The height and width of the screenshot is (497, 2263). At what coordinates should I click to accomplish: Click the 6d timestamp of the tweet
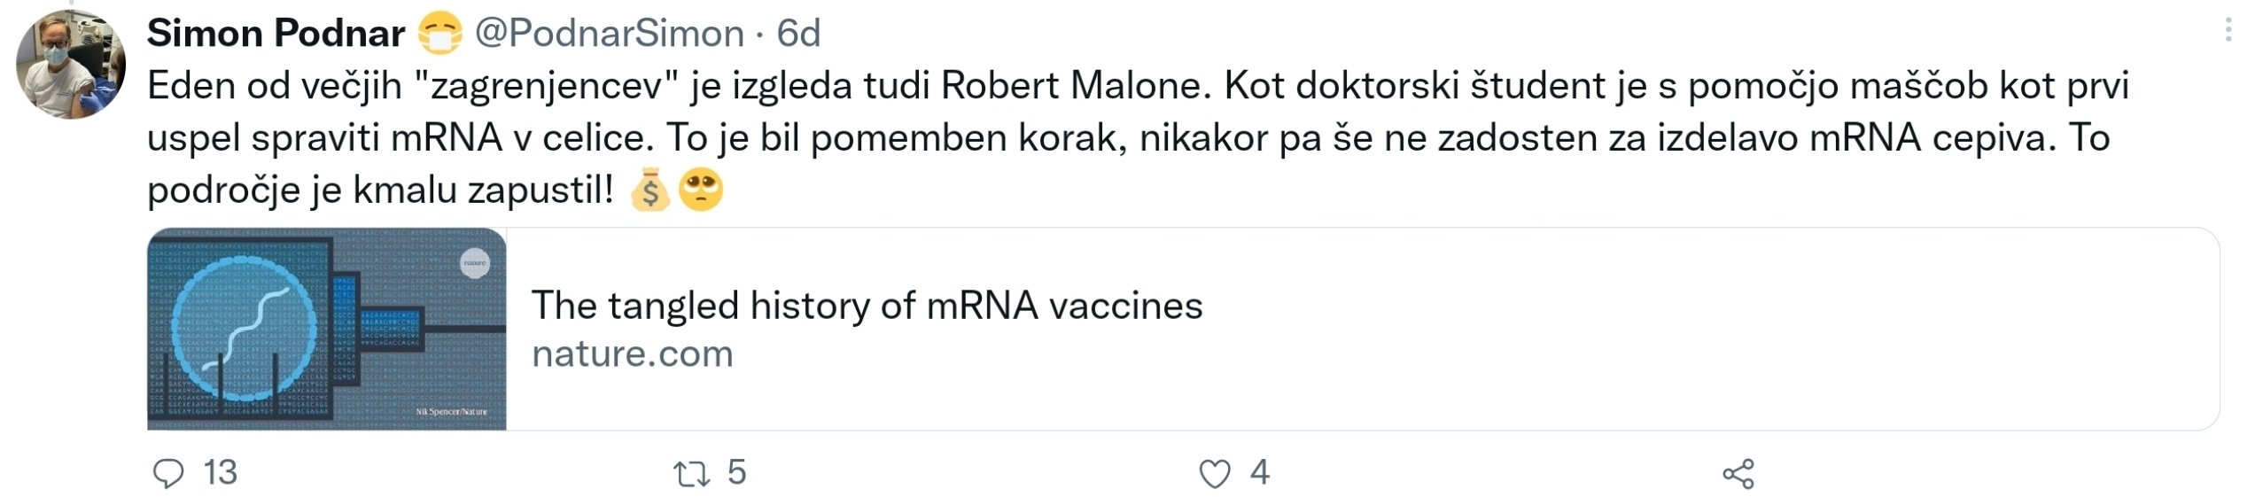click(798, 34)
